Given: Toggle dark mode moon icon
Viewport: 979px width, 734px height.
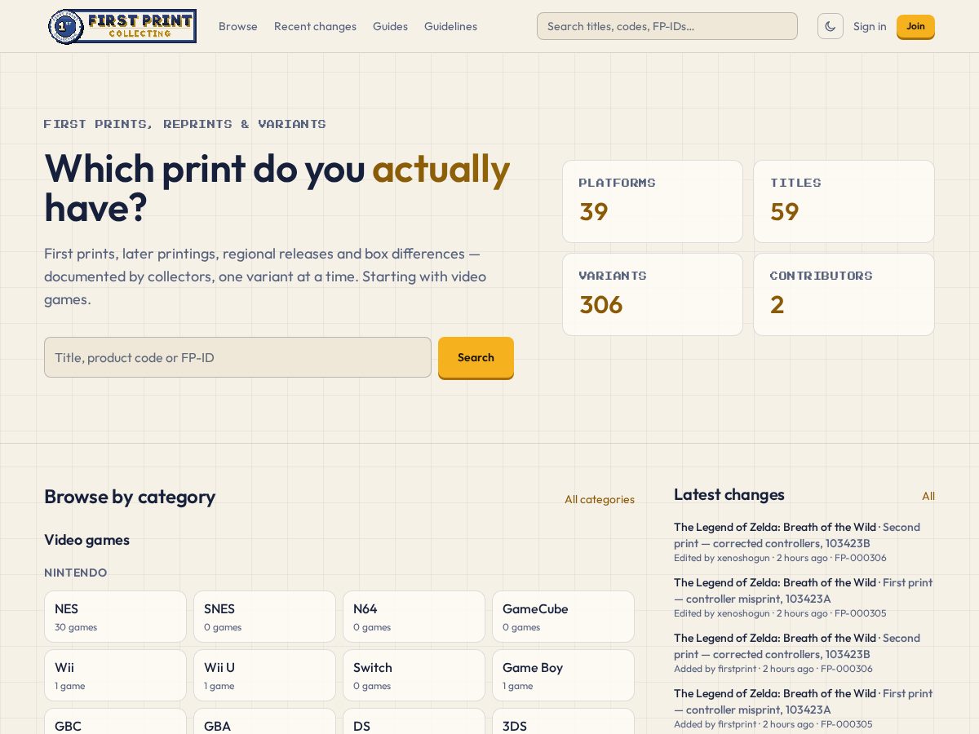Looking at the screenshot, I should [831, 26].
